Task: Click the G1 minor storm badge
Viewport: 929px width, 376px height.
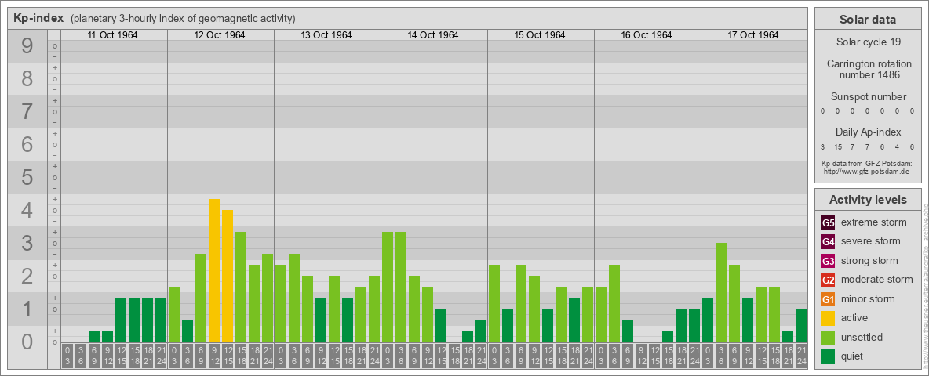Action: 828,299
